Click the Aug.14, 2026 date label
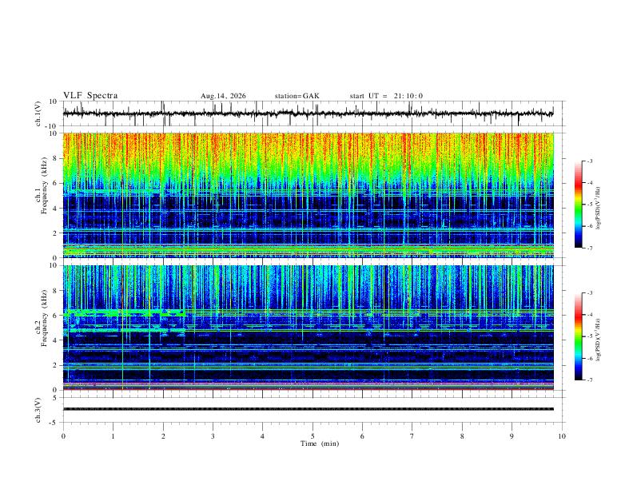Screen dimensions: 633x489 (x=223, y=96)
